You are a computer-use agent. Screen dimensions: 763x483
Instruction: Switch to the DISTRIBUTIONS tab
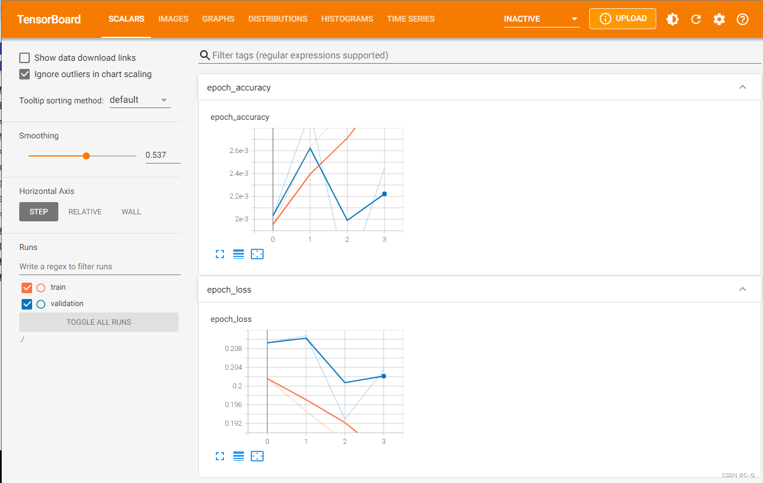point(278,19)
